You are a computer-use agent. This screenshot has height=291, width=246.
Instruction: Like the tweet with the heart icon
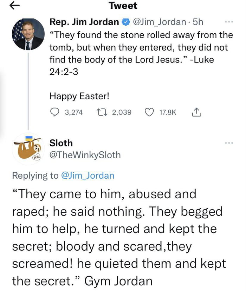(x=149, y=112)
